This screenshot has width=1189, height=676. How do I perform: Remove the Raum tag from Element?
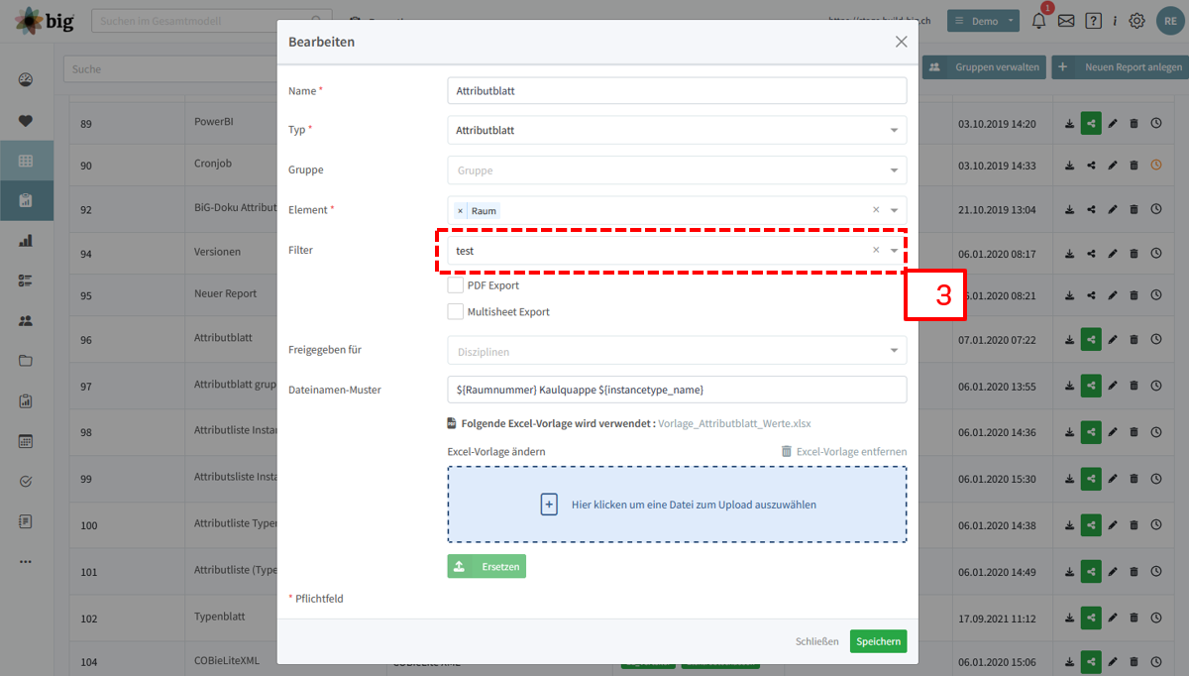460,211
